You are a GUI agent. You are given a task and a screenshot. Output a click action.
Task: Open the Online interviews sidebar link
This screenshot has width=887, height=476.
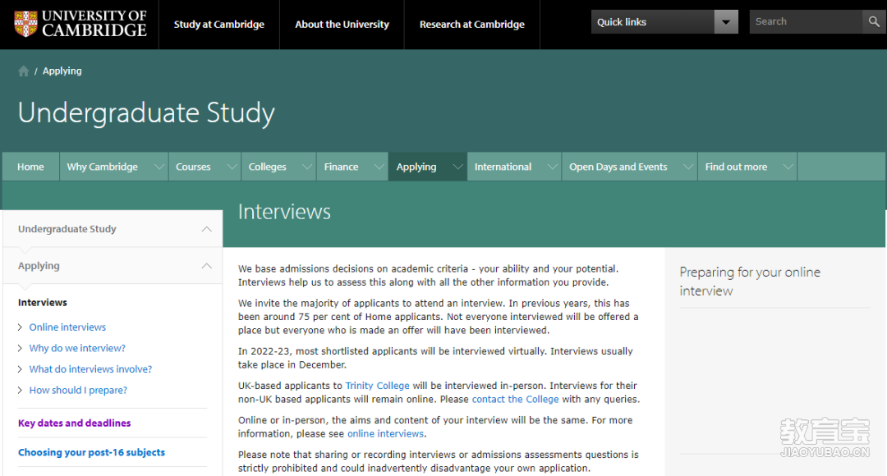[67, 327]
